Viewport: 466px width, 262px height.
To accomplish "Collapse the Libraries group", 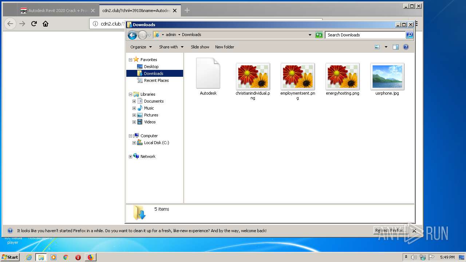I will [130, 94].
